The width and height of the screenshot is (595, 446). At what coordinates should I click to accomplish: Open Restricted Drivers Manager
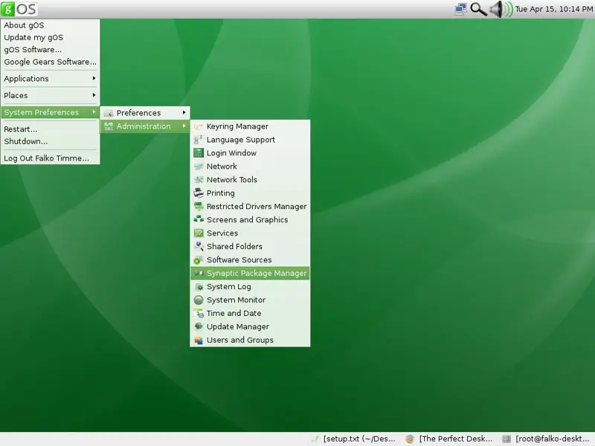click(250, 206)
